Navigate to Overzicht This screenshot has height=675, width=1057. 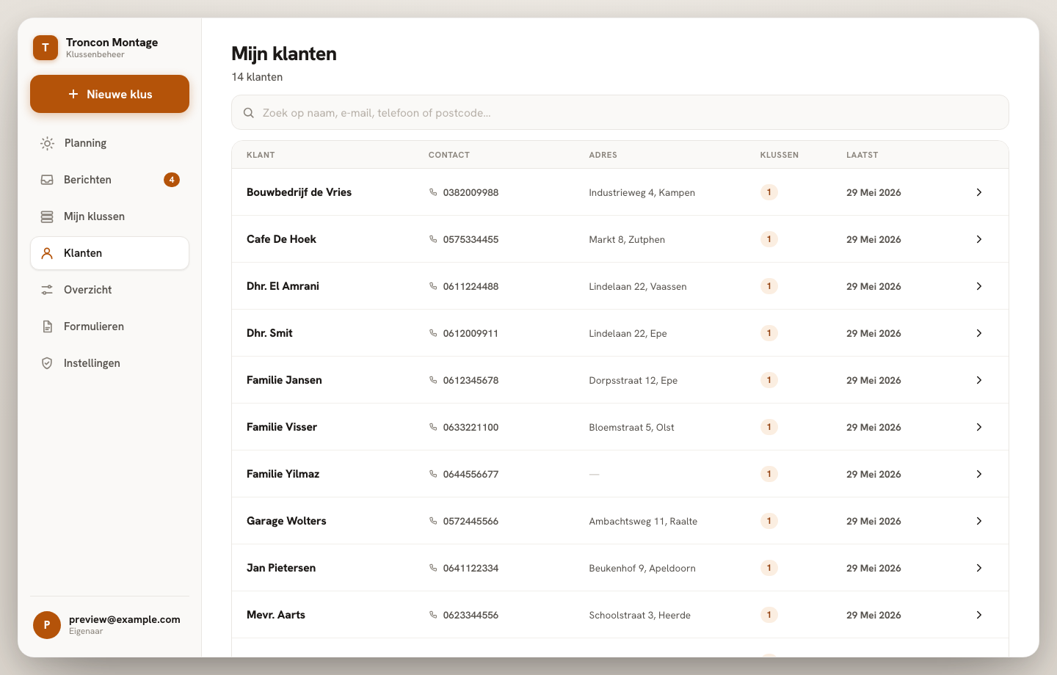109,290
